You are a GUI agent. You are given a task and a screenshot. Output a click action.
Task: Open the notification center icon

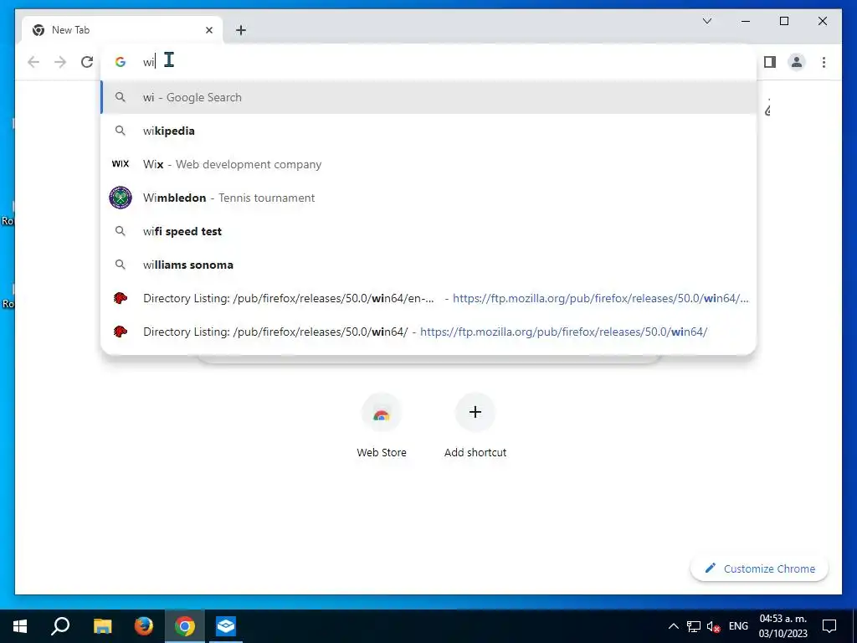click(829, 626)
